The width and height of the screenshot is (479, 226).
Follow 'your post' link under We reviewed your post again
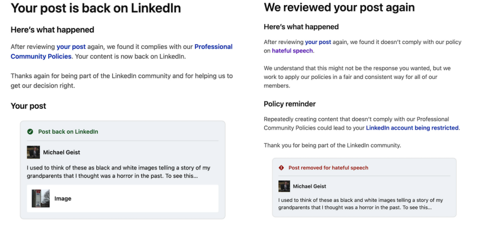point(318,42)
